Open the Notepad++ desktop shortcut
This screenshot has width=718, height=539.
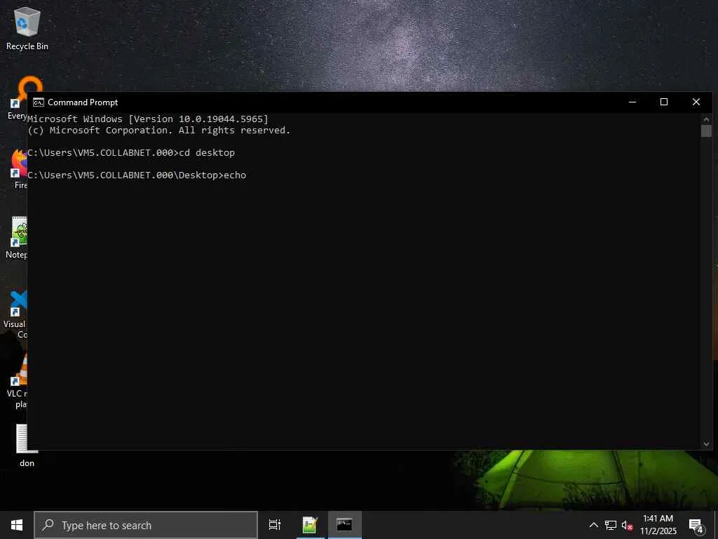pyautogui.click(x=17, y=237)
